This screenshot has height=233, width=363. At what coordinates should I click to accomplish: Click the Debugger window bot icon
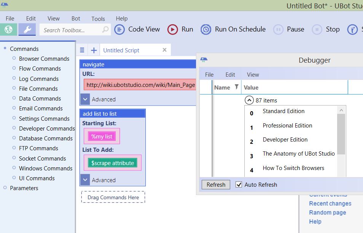coord(204,60)
